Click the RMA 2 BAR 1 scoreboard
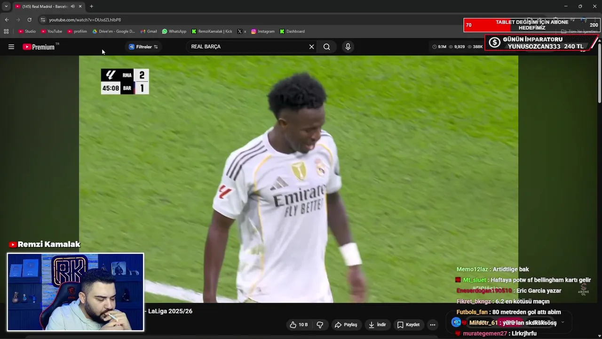 [x=125, y=81]
